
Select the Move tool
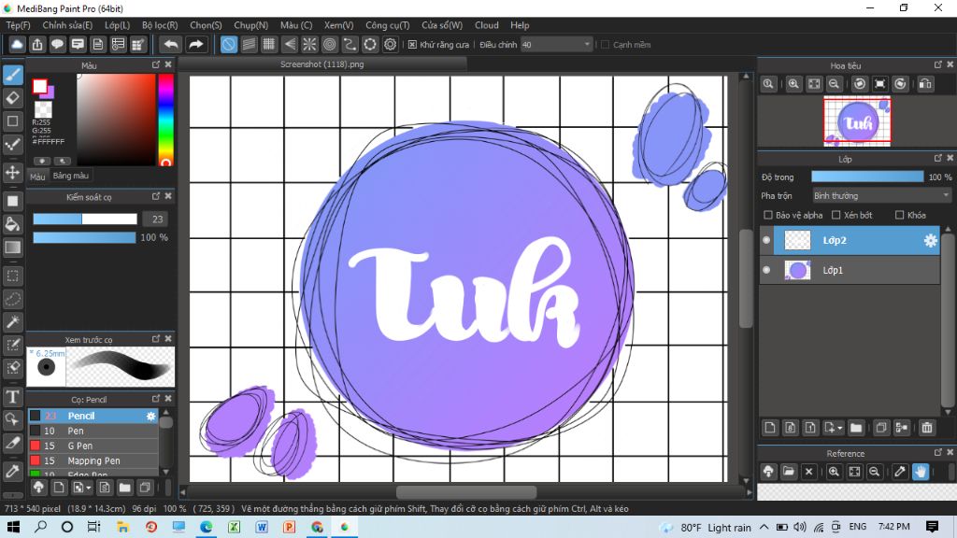tap(13, 173)
